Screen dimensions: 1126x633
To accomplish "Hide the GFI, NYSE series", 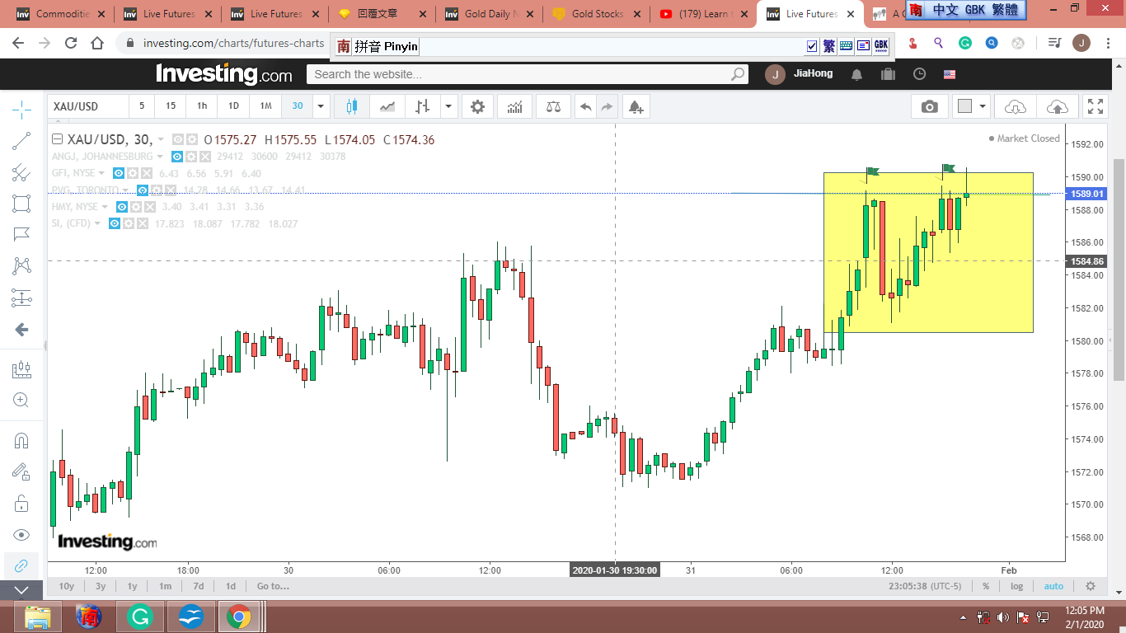I will [x=120, y=173].
